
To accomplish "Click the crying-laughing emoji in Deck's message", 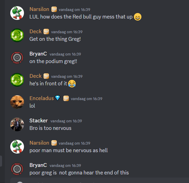I will pyautogui.click(x=72, y=84).
